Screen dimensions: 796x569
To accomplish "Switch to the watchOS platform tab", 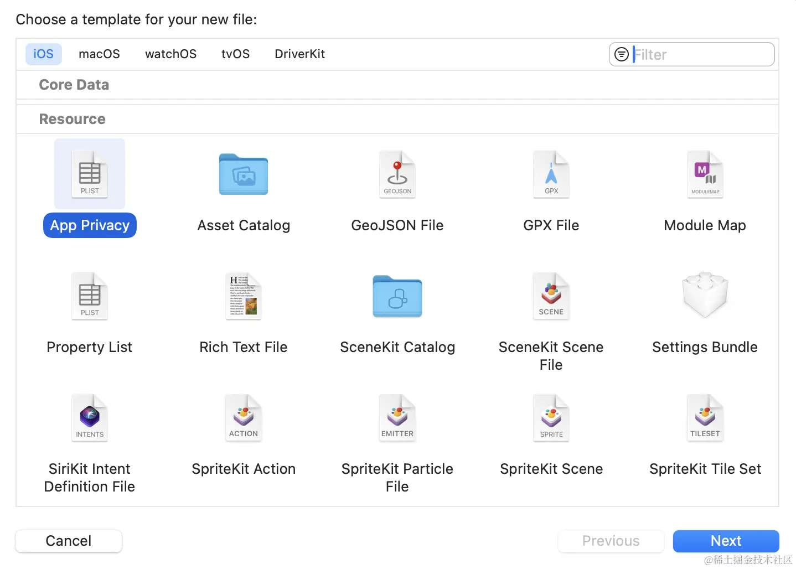I will [171, 54].
